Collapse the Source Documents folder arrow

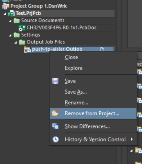click(10, 21)
